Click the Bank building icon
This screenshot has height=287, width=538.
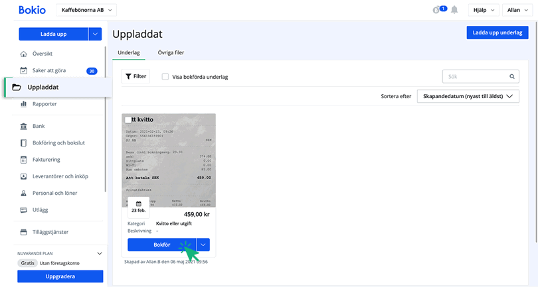click(24, 125)
